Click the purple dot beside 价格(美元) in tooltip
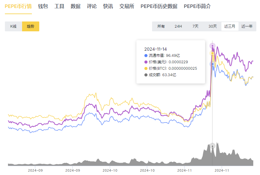This screenshot has width=260, height=175. pyautogui.click(x=146, y=62)
